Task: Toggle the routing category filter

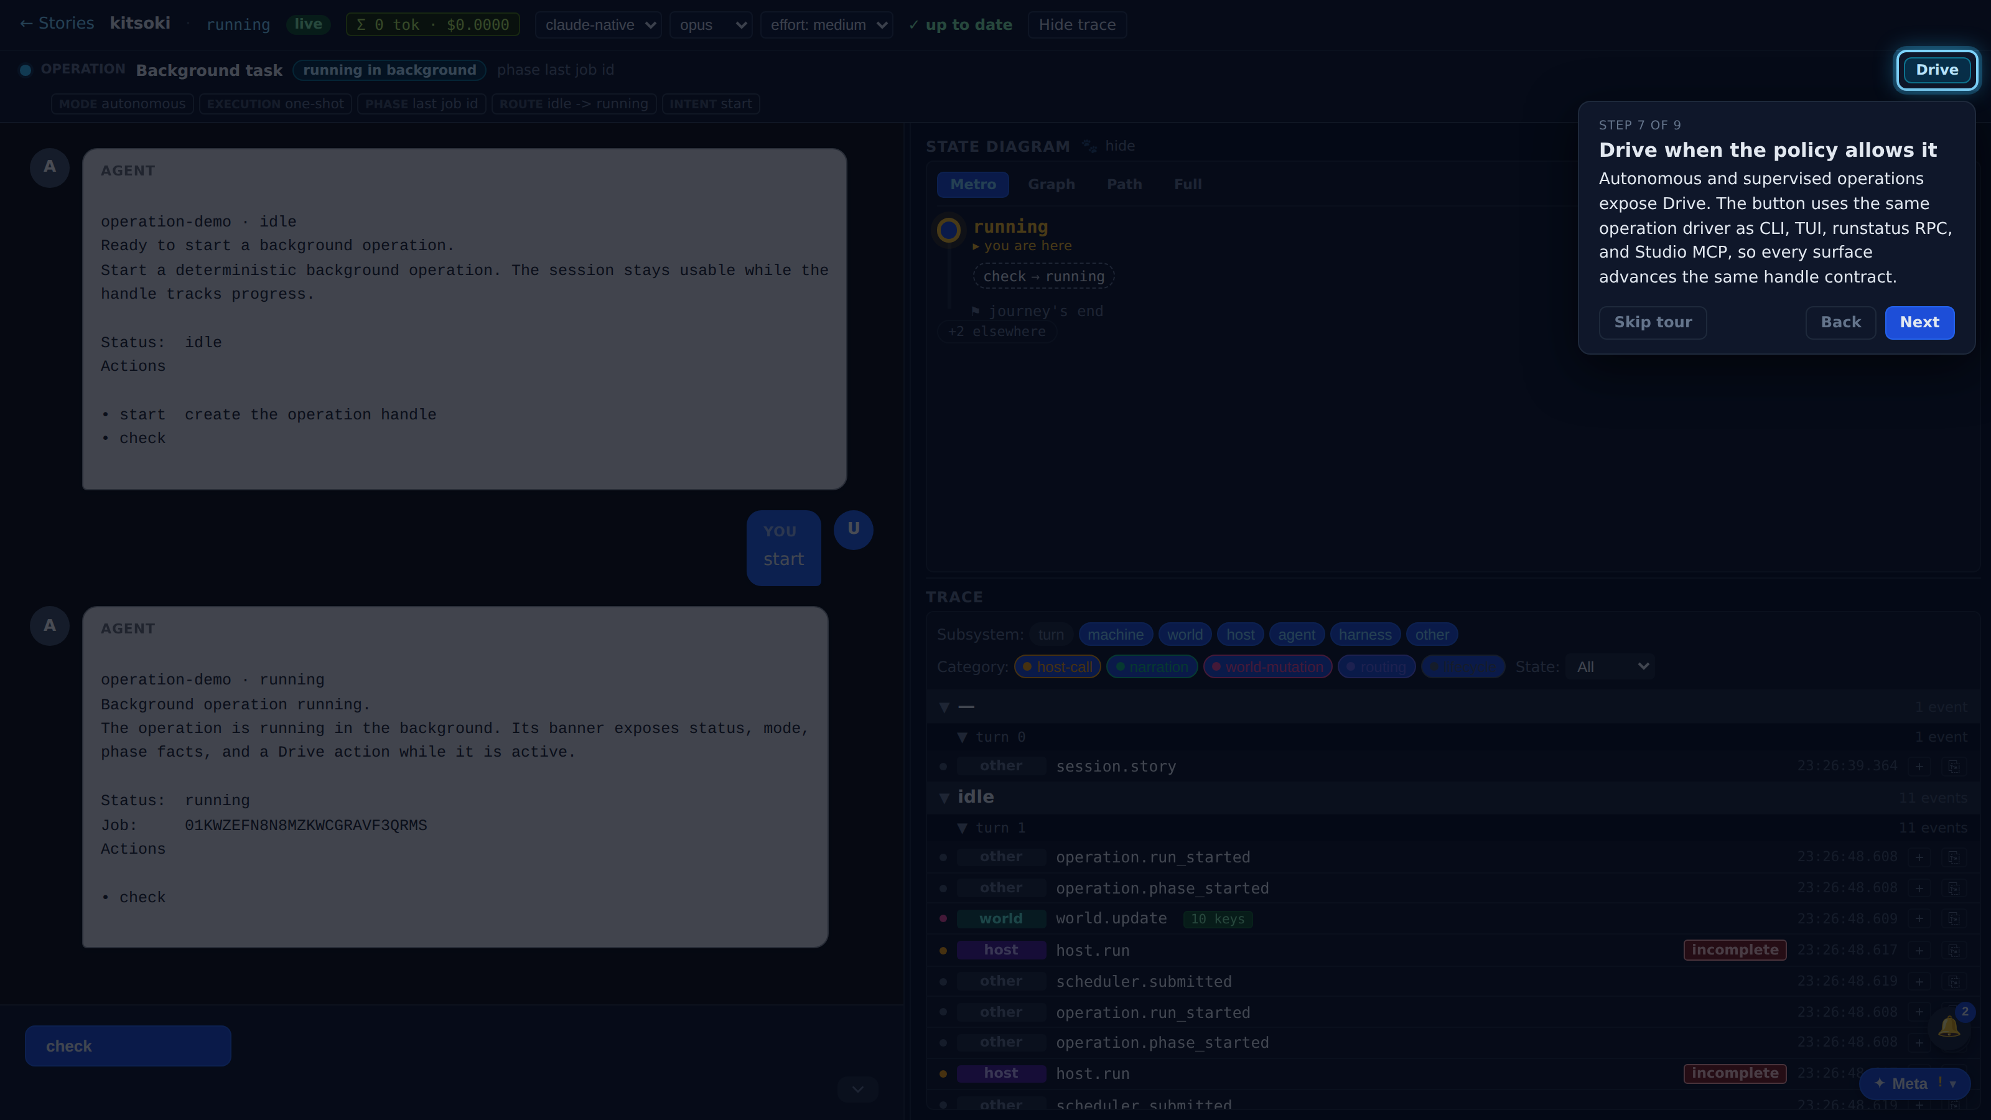Action: tap(1376, 667)
